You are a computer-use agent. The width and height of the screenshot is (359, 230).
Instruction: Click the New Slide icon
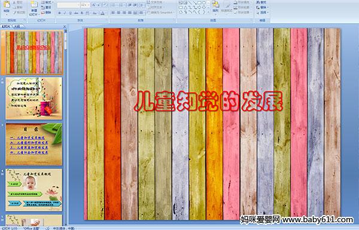(x=34, y=8)
